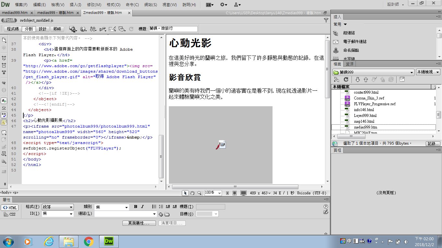This screenshot has width=442, height=248.
Task: Switch to 設計 design view
Action: pos(43,29)
